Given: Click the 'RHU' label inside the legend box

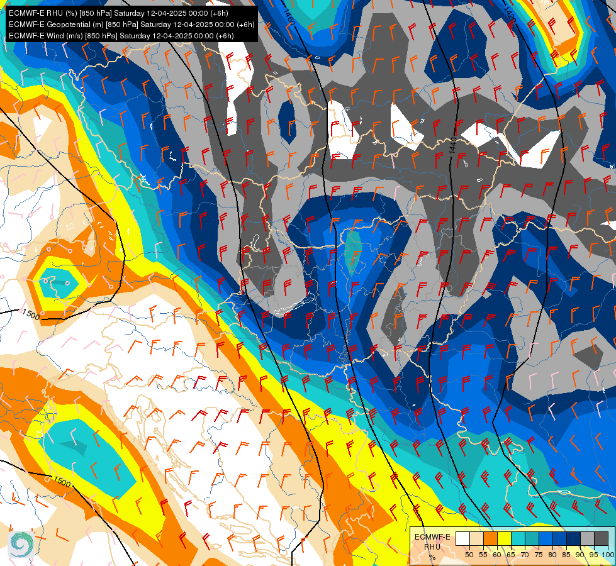Looking at the screenshot, I should (x=432, y=547).
